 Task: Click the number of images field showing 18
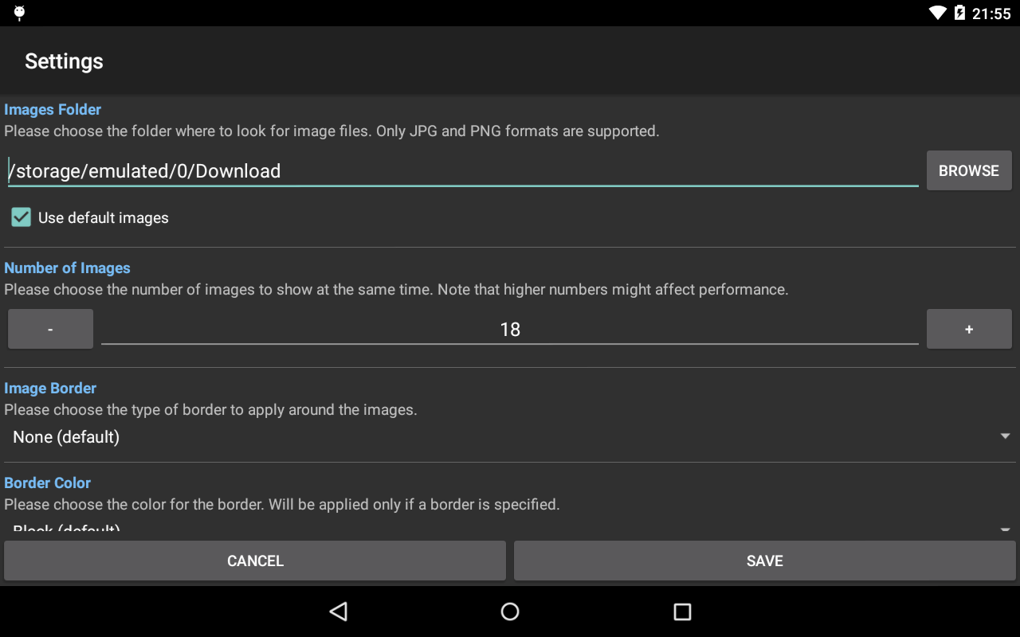coord(510,329)
